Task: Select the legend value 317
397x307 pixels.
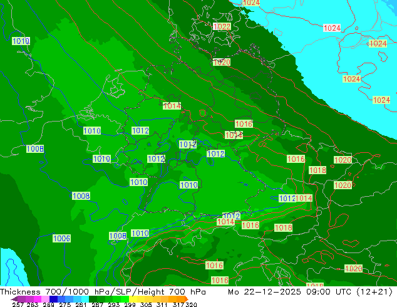Action: (178, 304)
